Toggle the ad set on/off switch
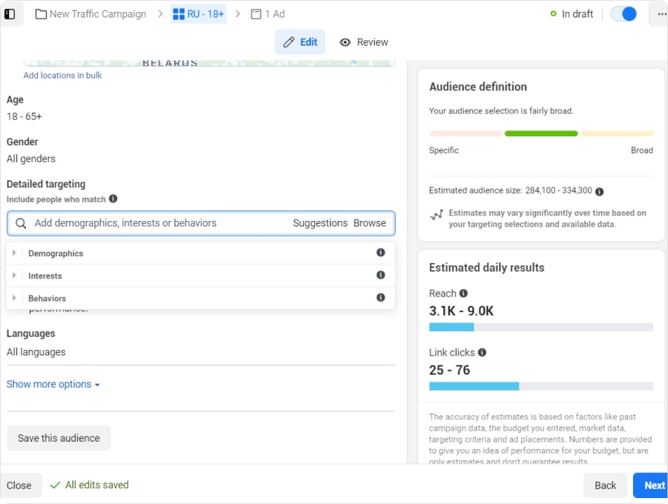Viewport: 668px width, 504px height. (x=623, y=14)
